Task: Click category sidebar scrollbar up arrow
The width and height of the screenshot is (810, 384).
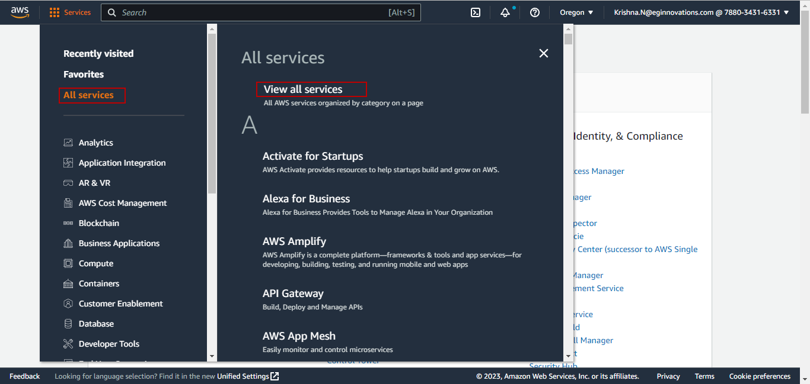Action: click(212, 28)
